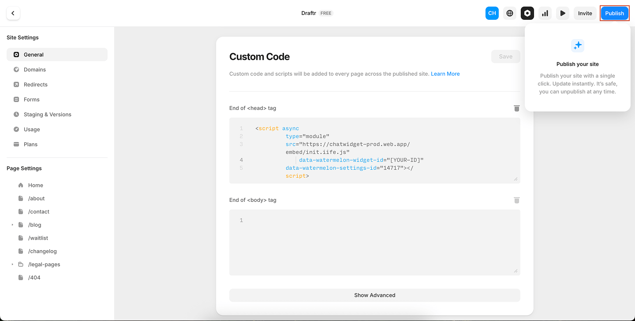Click the 'Custom Code' heading
The image size is (635, 321).
click(260, 57)
